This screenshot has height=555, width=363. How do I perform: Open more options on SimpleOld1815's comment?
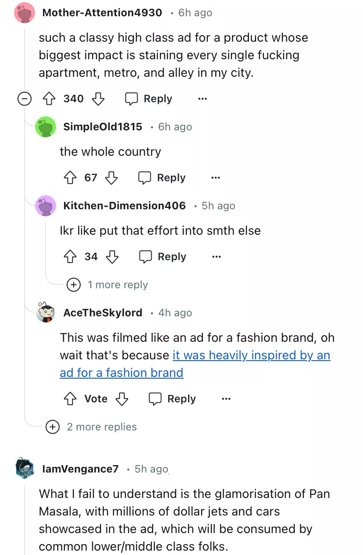215,178
